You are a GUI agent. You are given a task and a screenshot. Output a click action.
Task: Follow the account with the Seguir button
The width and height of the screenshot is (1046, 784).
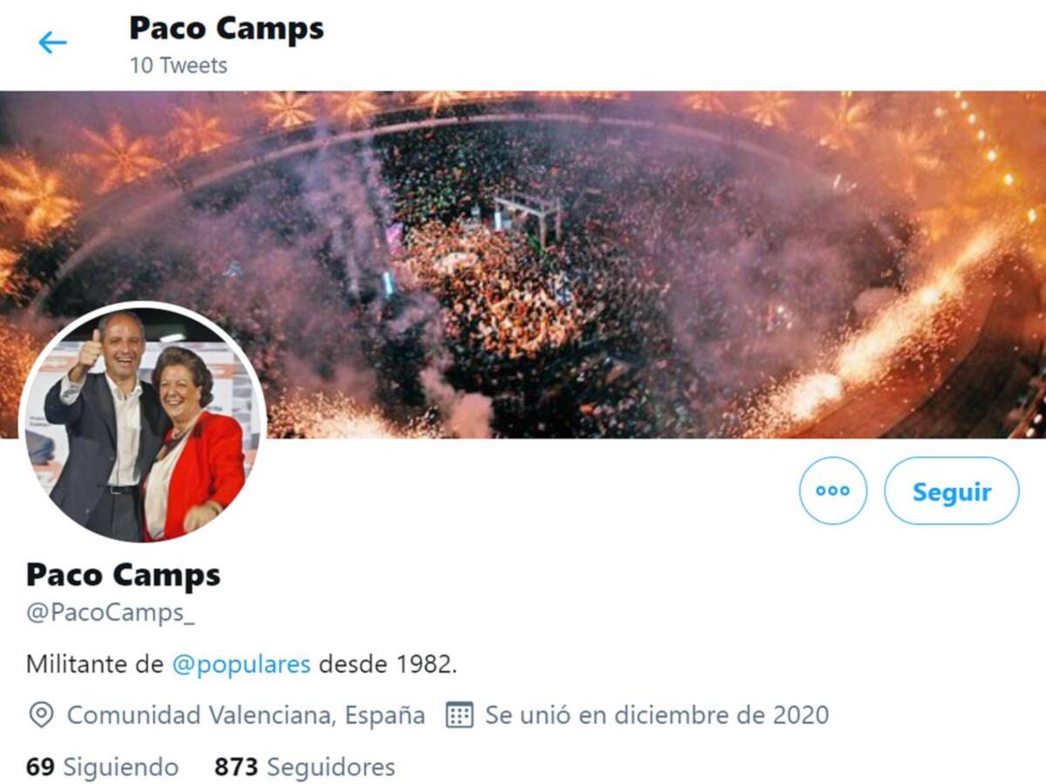pos(952,490)
